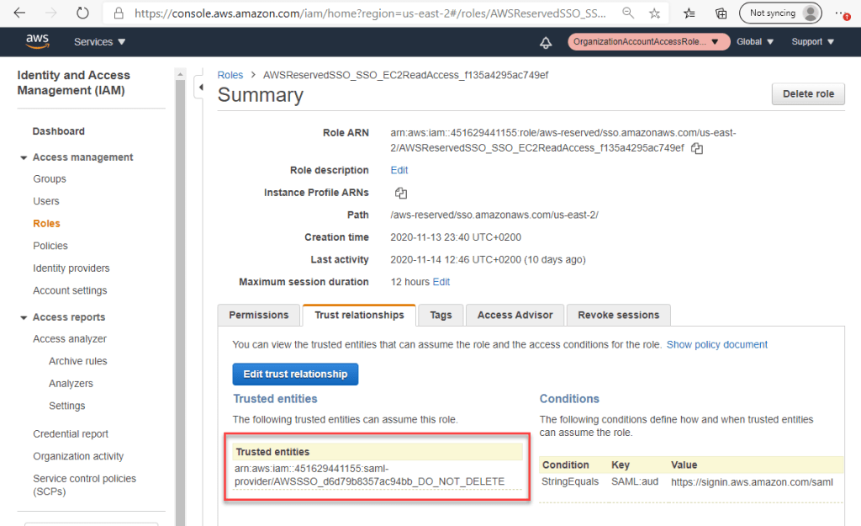Click the AWS logo home icon
The width and height of the screenshot is (861, 526).
click(x=37, y=41)
